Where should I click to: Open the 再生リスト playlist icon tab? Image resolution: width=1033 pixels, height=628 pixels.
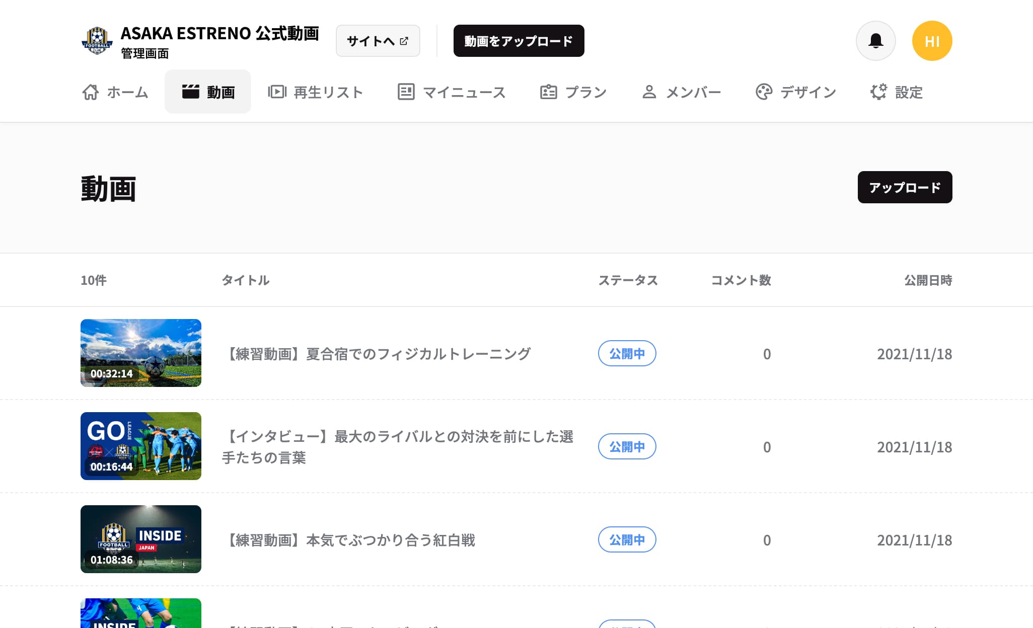point(316,92)
